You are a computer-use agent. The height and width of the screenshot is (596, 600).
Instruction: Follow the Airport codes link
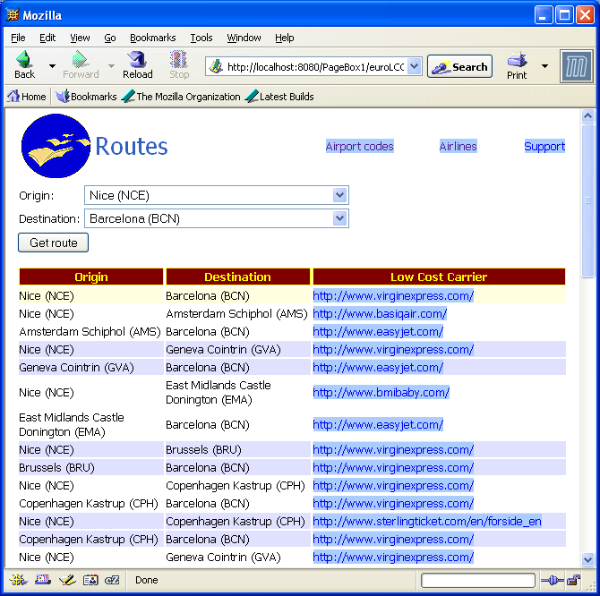pyautogui.click(x=359, y=147)
